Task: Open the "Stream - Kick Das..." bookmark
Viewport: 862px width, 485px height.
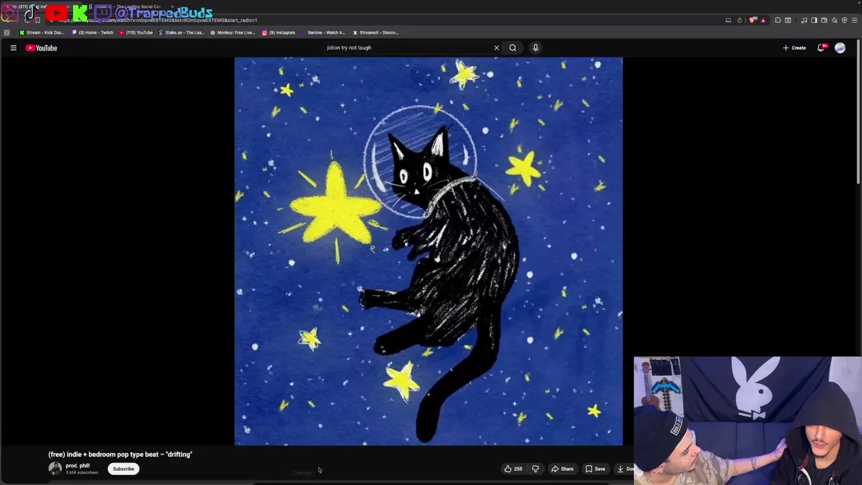Action: (42, 32)
